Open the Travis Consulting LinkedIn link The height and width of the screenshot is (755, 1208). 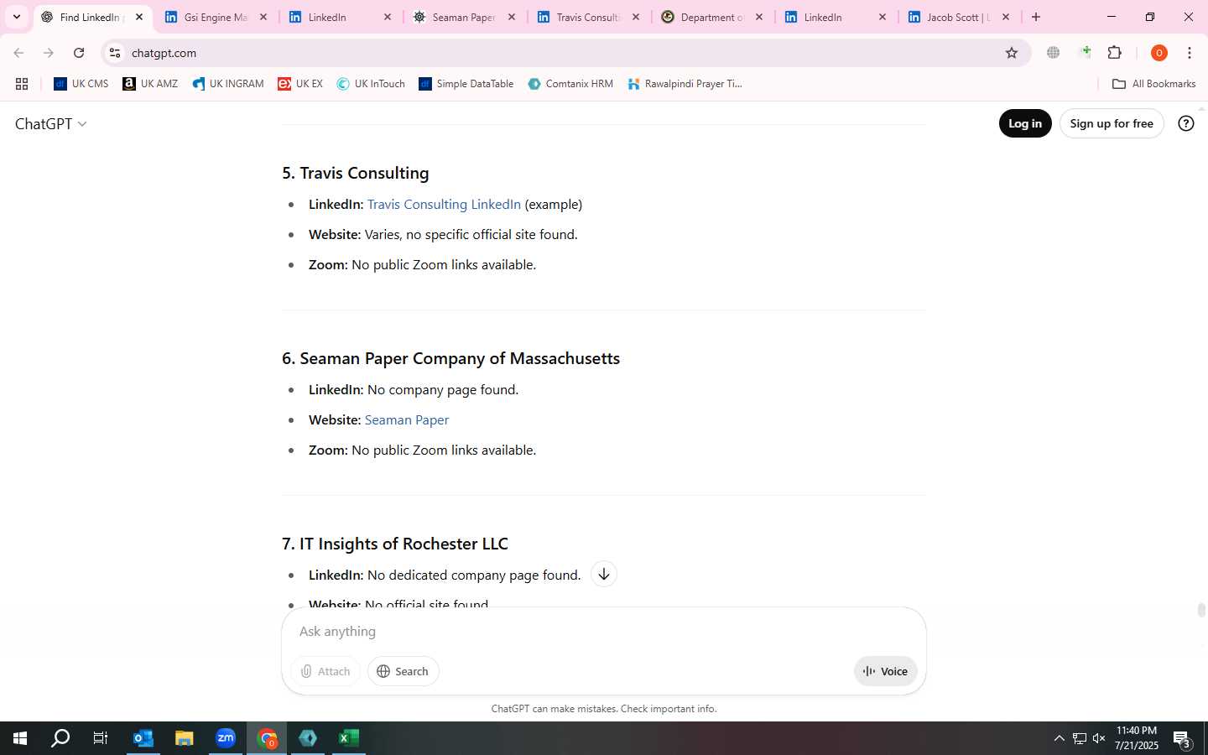point(444,204)
